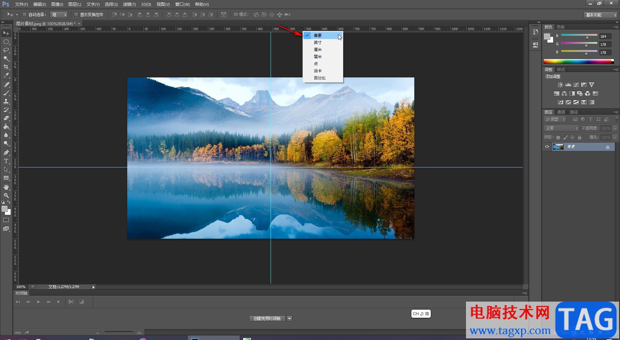Viewport: 620px width, 340px height.
Task: Add a Photo Filter adjustment
Action: (580, 94)
